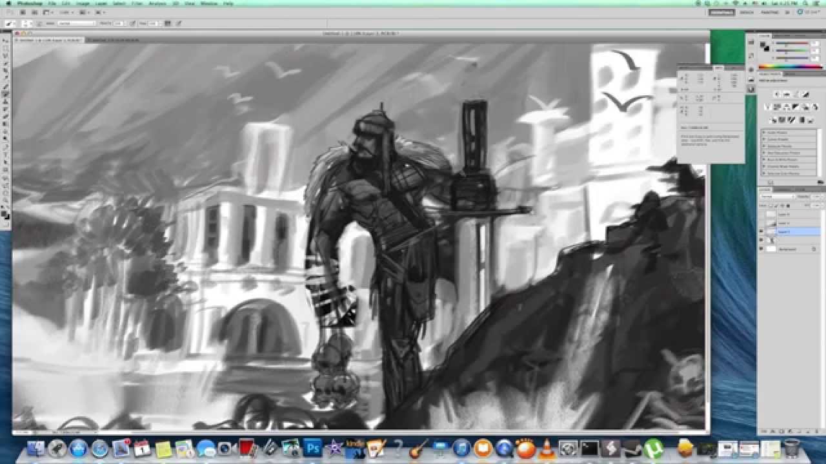The width and height of the screenshot is (826, 464).
Task: Hide the Layer 2 layer
Action: [x=761, y=231]
